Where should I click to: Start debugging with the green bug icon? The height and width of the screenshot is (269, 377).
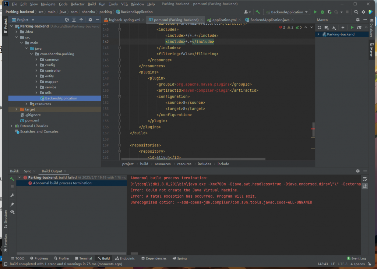pos(323,12)
